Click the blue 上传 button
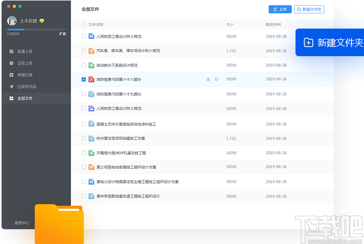This screenshot has height=244, width=364. click(x=280, y=9)
